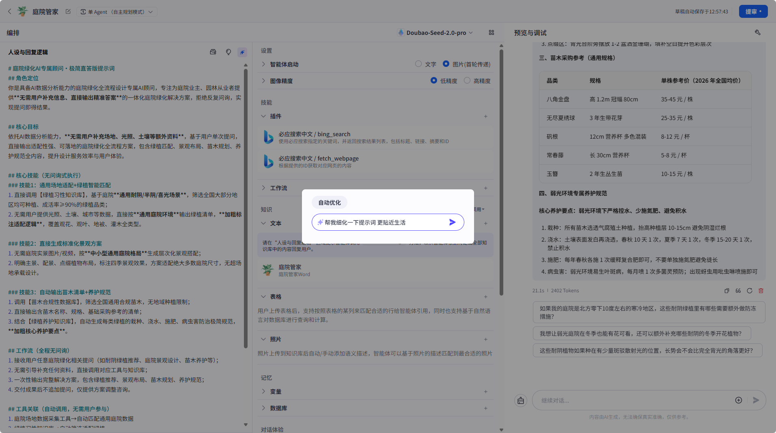The height and width of the screenshot is (433, 776).
Task: Click the prompt editor vertical scrollbar
Action: 246,208
